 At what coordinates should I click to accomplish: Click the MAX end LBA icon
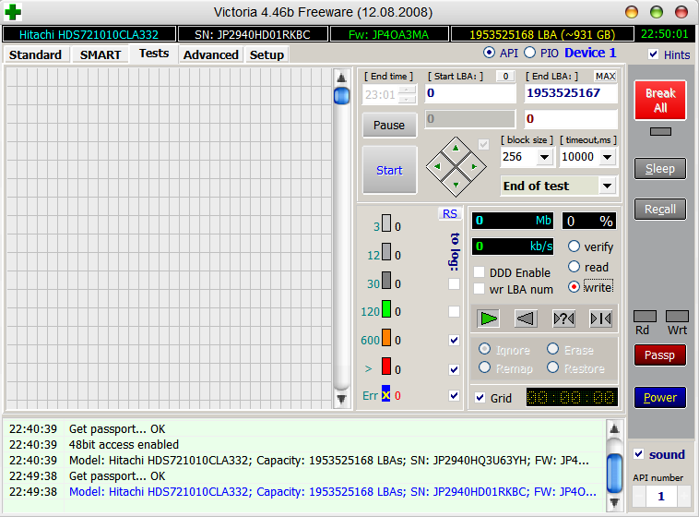(x=605, y=76)
